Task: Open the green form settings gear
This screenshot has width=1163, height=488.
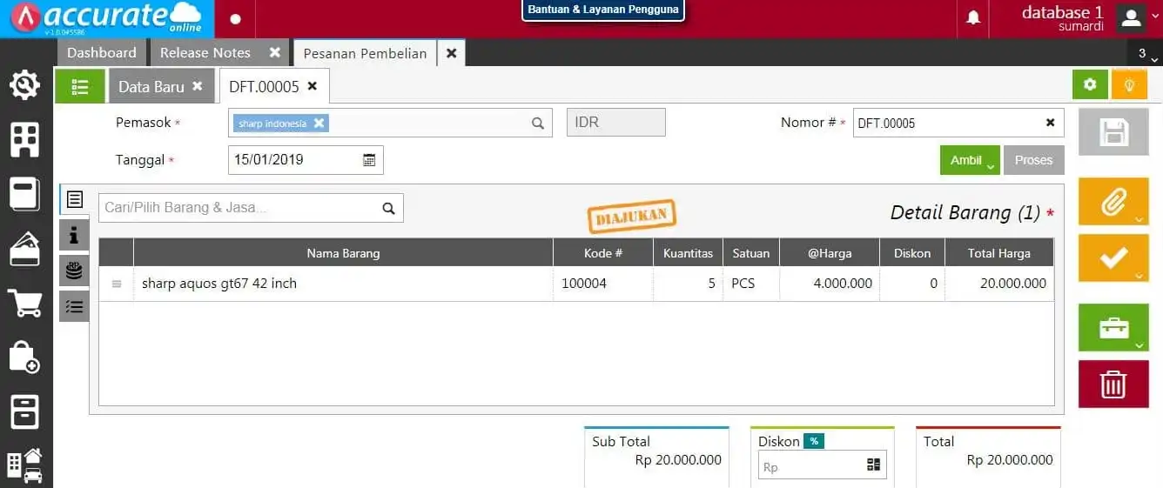Action: (x=1090, y=85)
